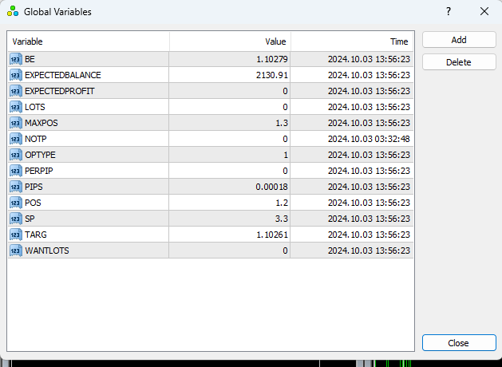Viewport: 502px width, 367px height.
Task: Click the icon beside PIPS variable
Action: point(16,187)
